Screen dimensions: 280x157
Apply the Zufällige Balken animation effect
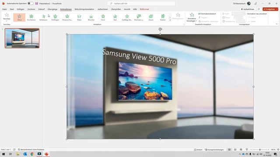[127, 17]
